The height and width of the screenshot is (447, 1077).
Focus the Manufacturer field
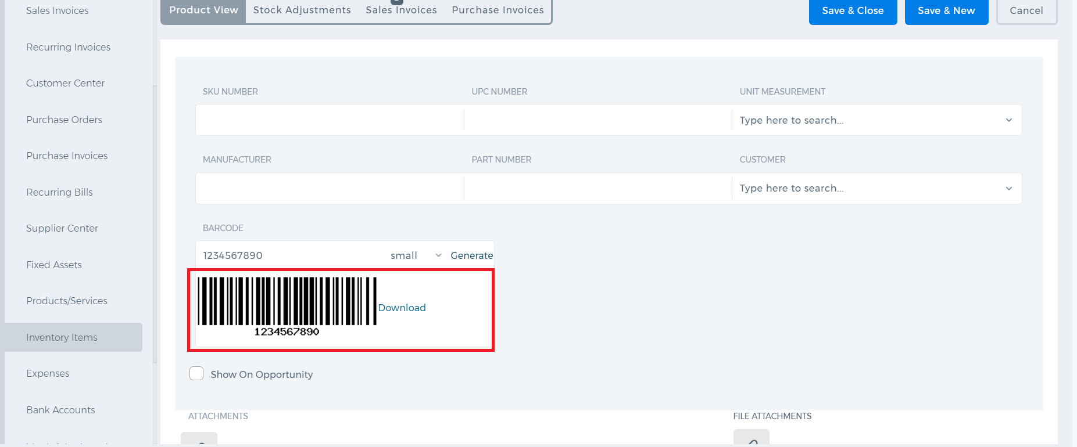coord(330,188)
